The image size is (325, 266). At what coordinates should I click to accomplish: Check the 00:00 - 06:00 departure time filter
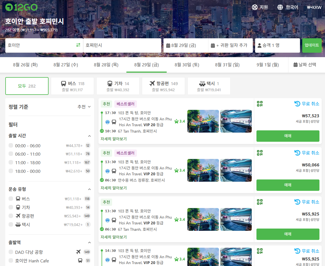11,145
